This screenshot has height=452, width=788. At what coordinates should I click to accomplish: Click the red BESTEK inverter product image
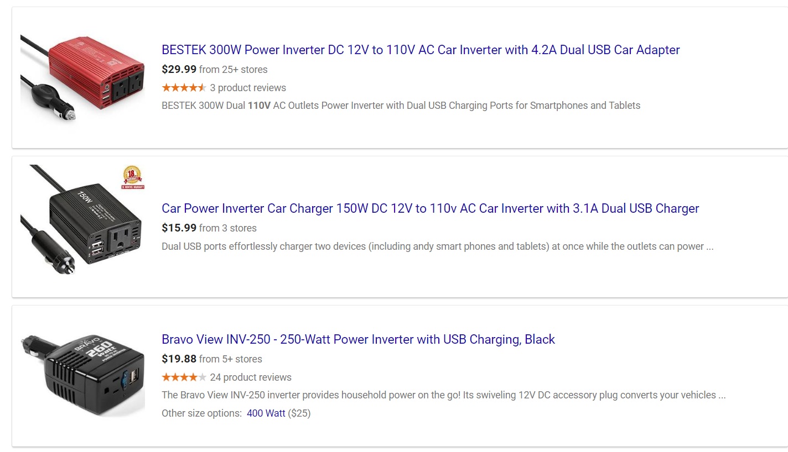[x=83, y=77]
